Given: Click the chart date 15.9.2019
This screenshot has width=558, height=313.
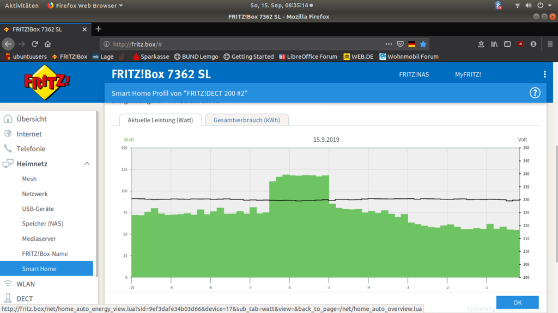Looking at the screenshot, I should click(326, 140).
